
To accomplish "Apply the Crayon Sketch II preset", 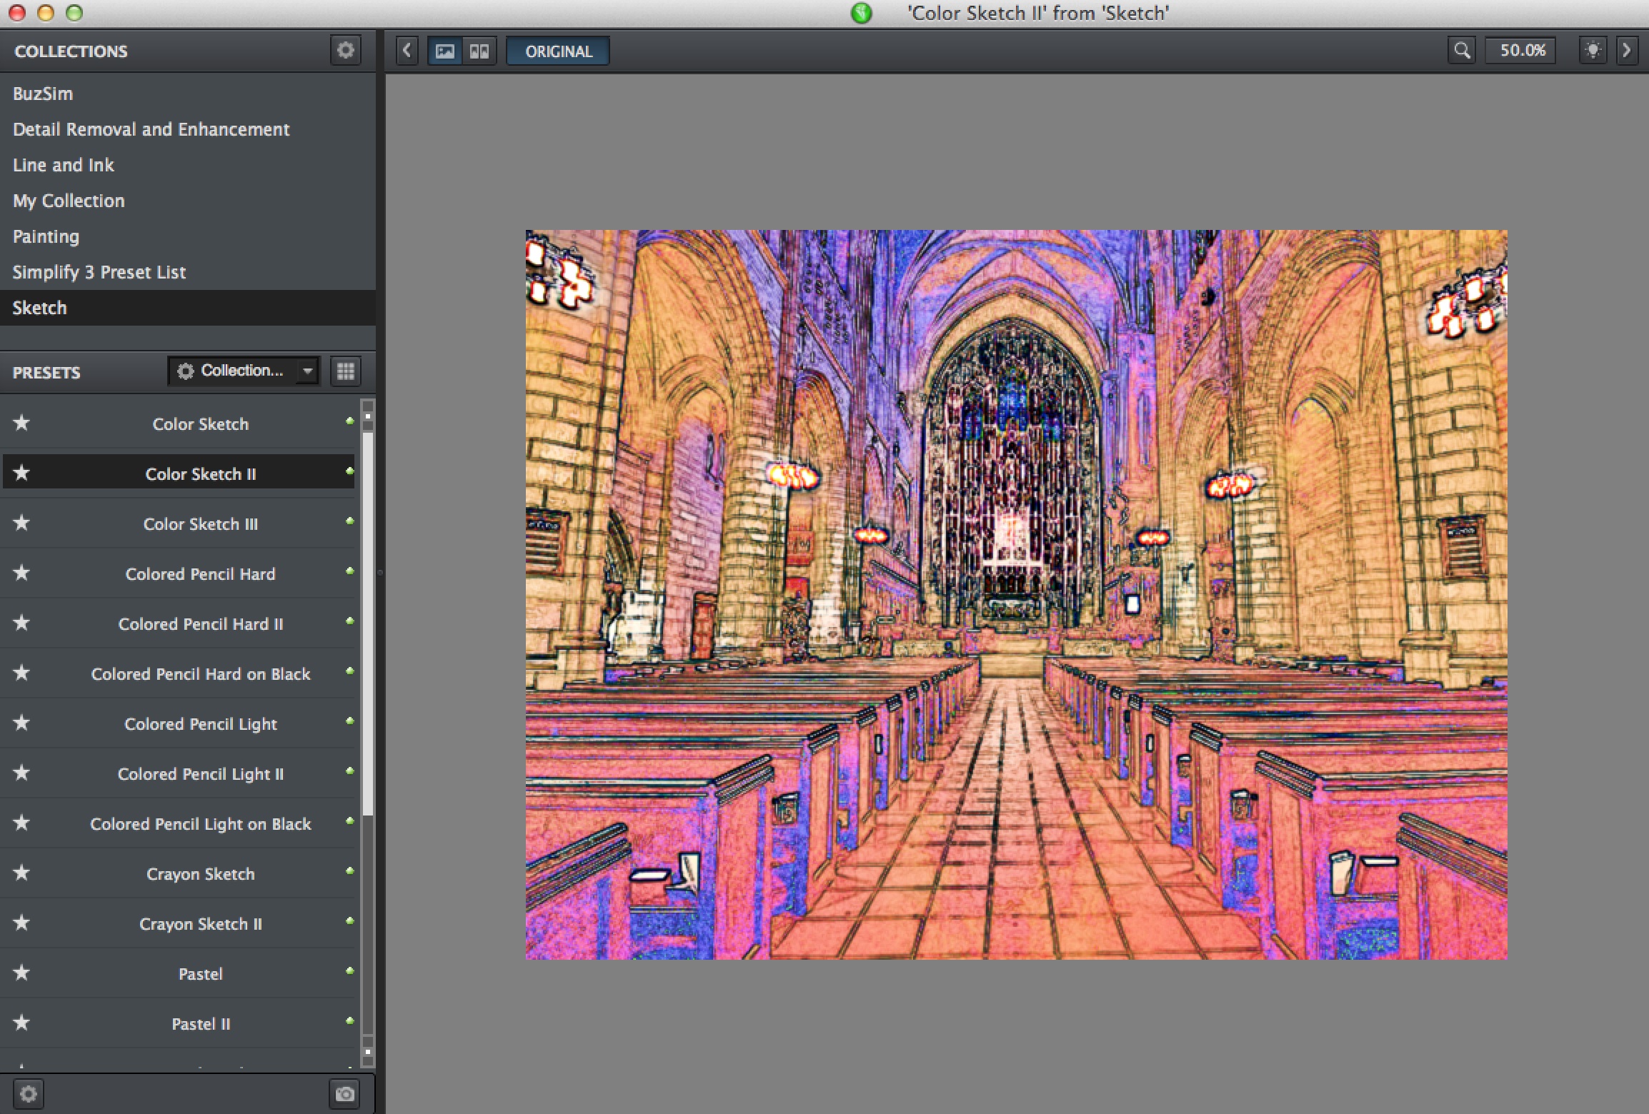I will click(x=179, y=923).
